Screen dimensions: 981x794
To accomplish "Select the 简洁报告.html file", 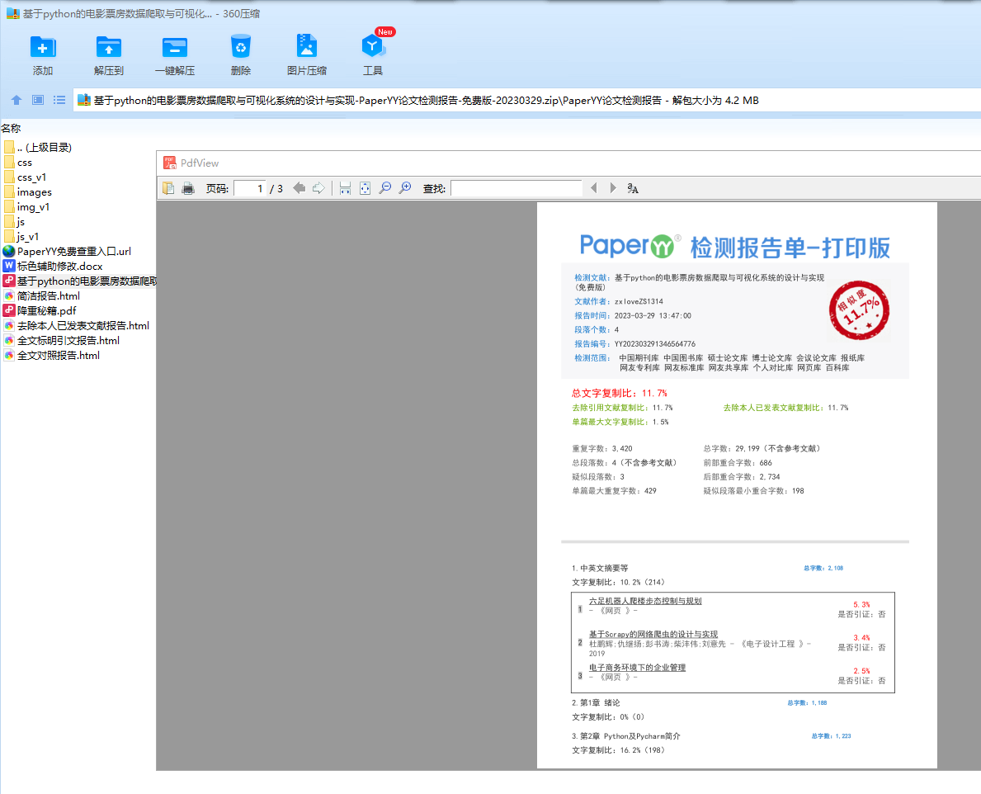I will (x=42, y=296).
